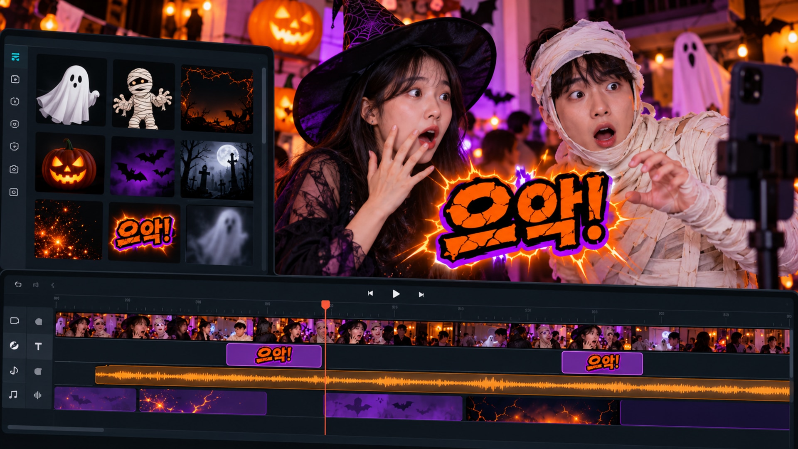Click the waveform audio levels icon
The width and height of the screenshot is (798, 449).
[37, 395]
